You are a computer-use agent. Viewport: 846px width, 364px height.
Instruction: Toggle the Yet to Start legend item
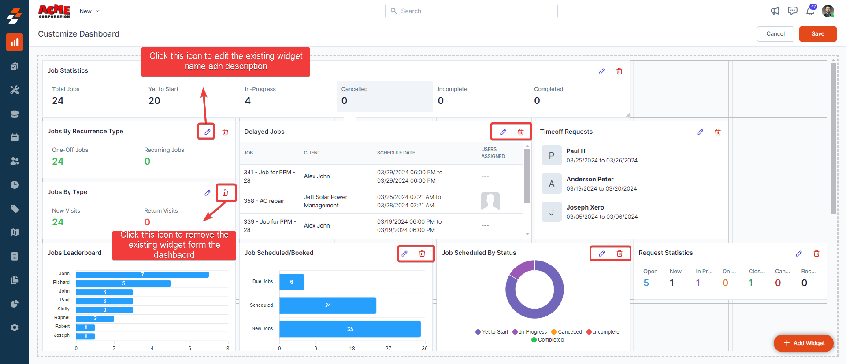point(492,332)
